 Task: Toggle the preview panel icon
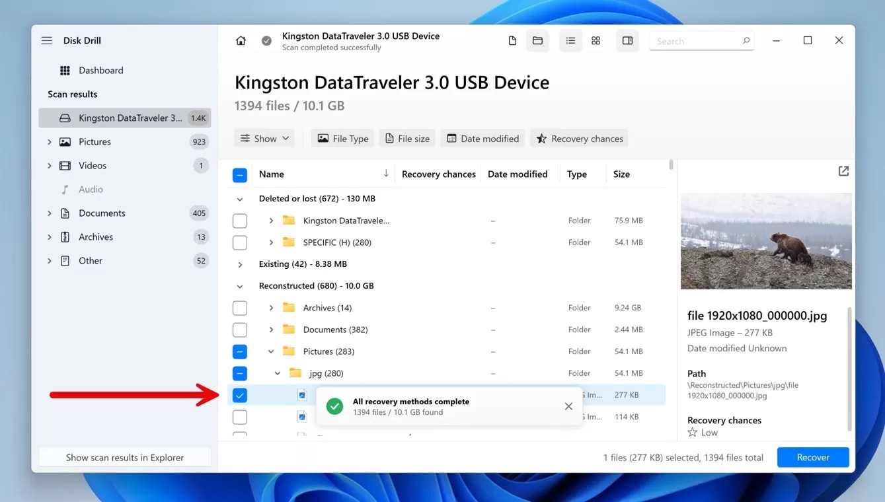pyautogui.click(x=627, y=40)
